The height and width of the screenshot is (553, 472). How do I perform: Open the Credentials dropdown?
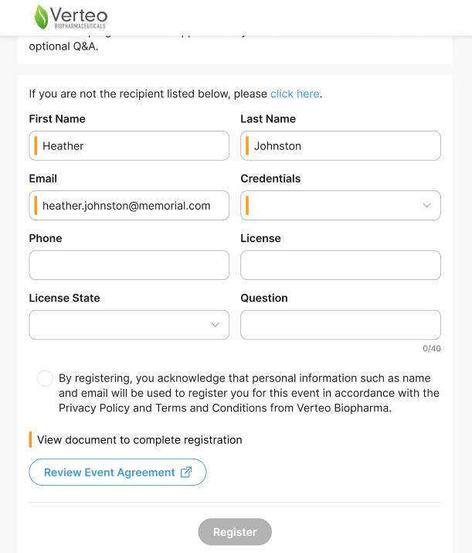[340, 206]
